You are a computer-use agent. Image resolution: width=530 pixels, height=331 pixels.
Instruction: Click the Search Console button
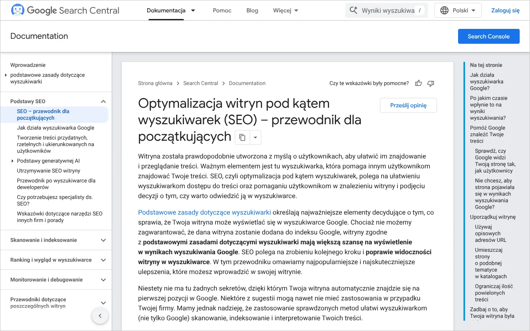(489, 36)
